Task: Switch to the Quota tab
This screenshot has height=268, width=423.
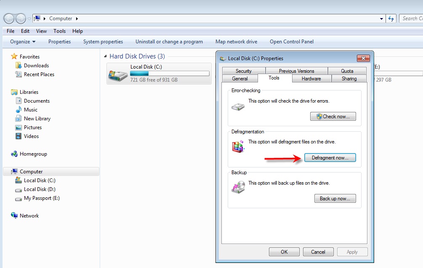Action: click(x=347, y=71)
